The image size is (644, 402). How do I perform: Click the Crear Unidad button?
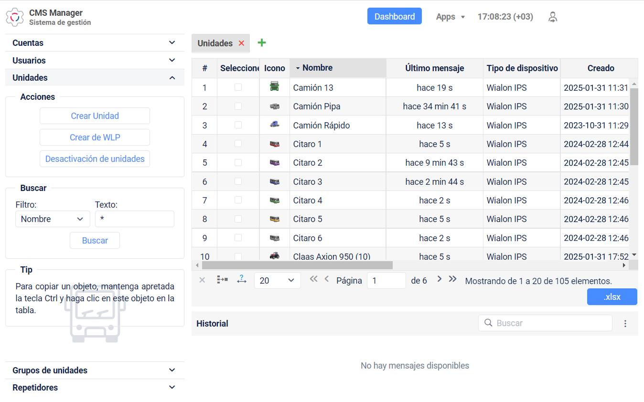(x=95, y=116)
